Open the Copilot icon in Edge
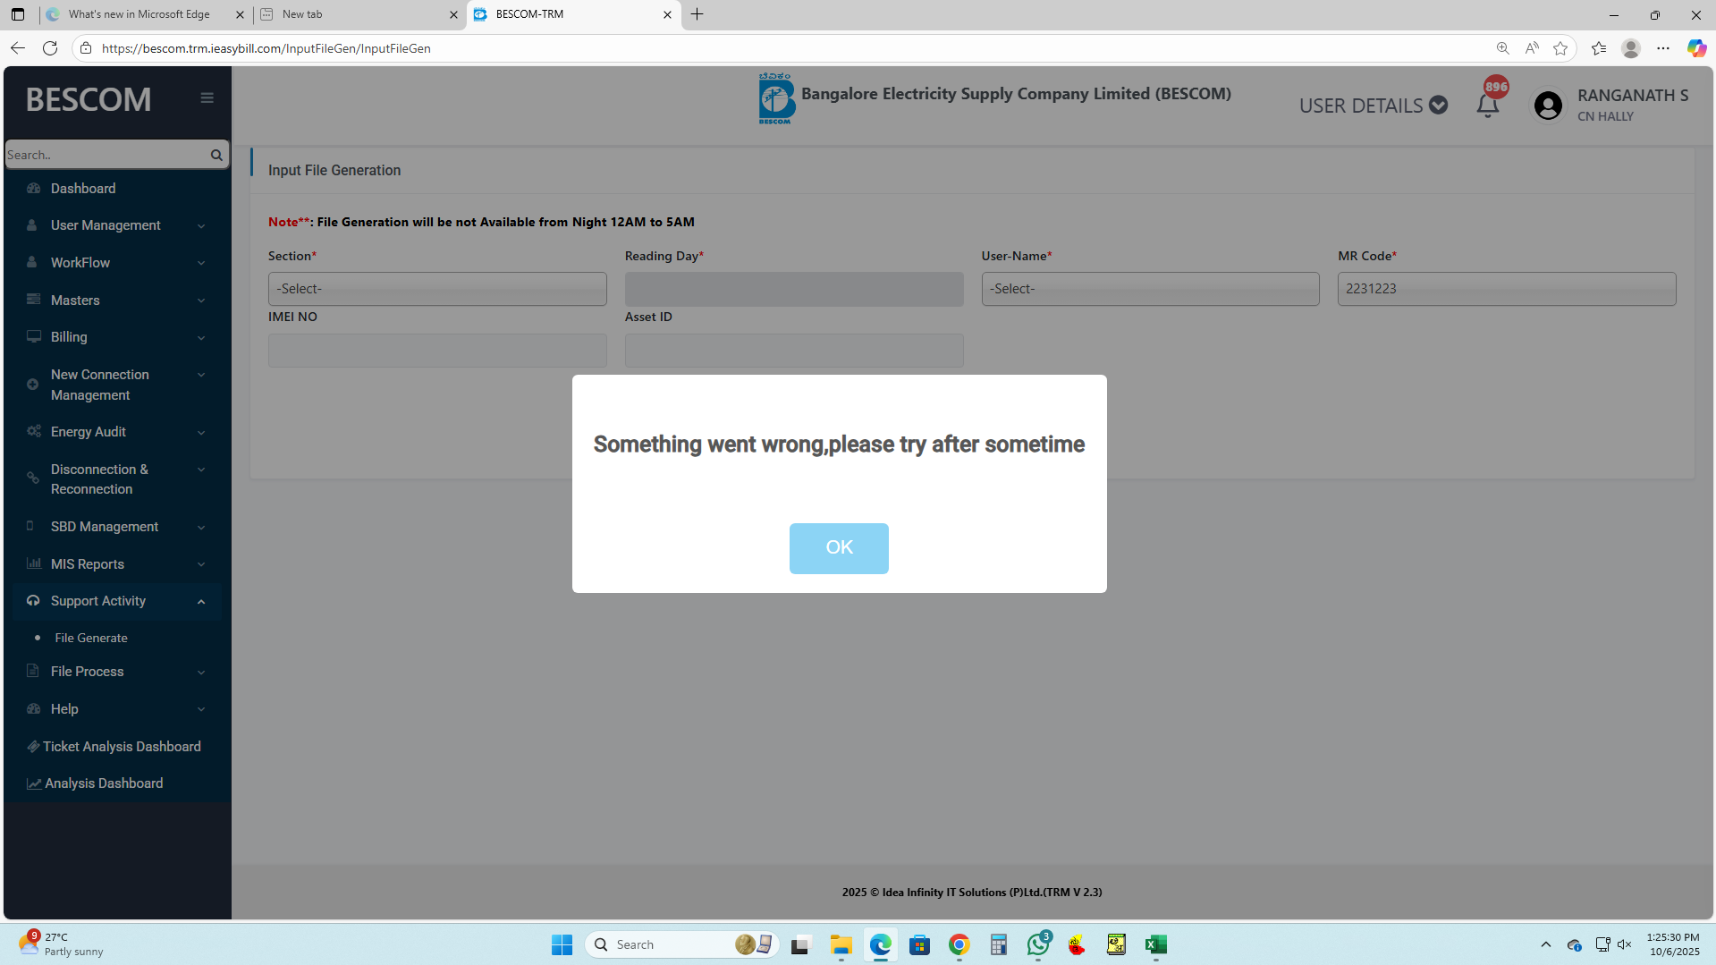 (x=1696, y=48)
